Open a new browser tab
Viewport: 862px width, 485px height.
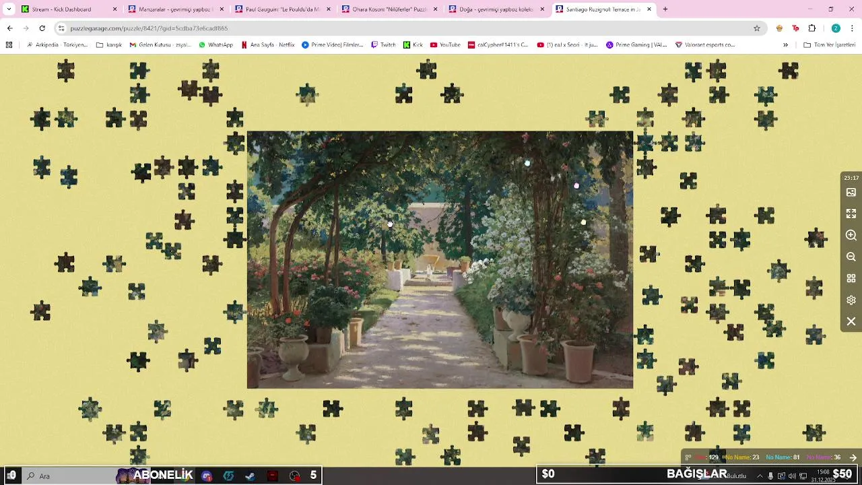pos(665,9)
